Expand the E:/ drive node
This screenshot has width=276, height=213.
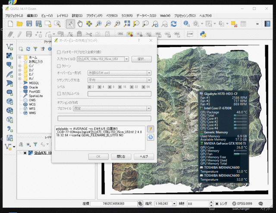point(20,74)
